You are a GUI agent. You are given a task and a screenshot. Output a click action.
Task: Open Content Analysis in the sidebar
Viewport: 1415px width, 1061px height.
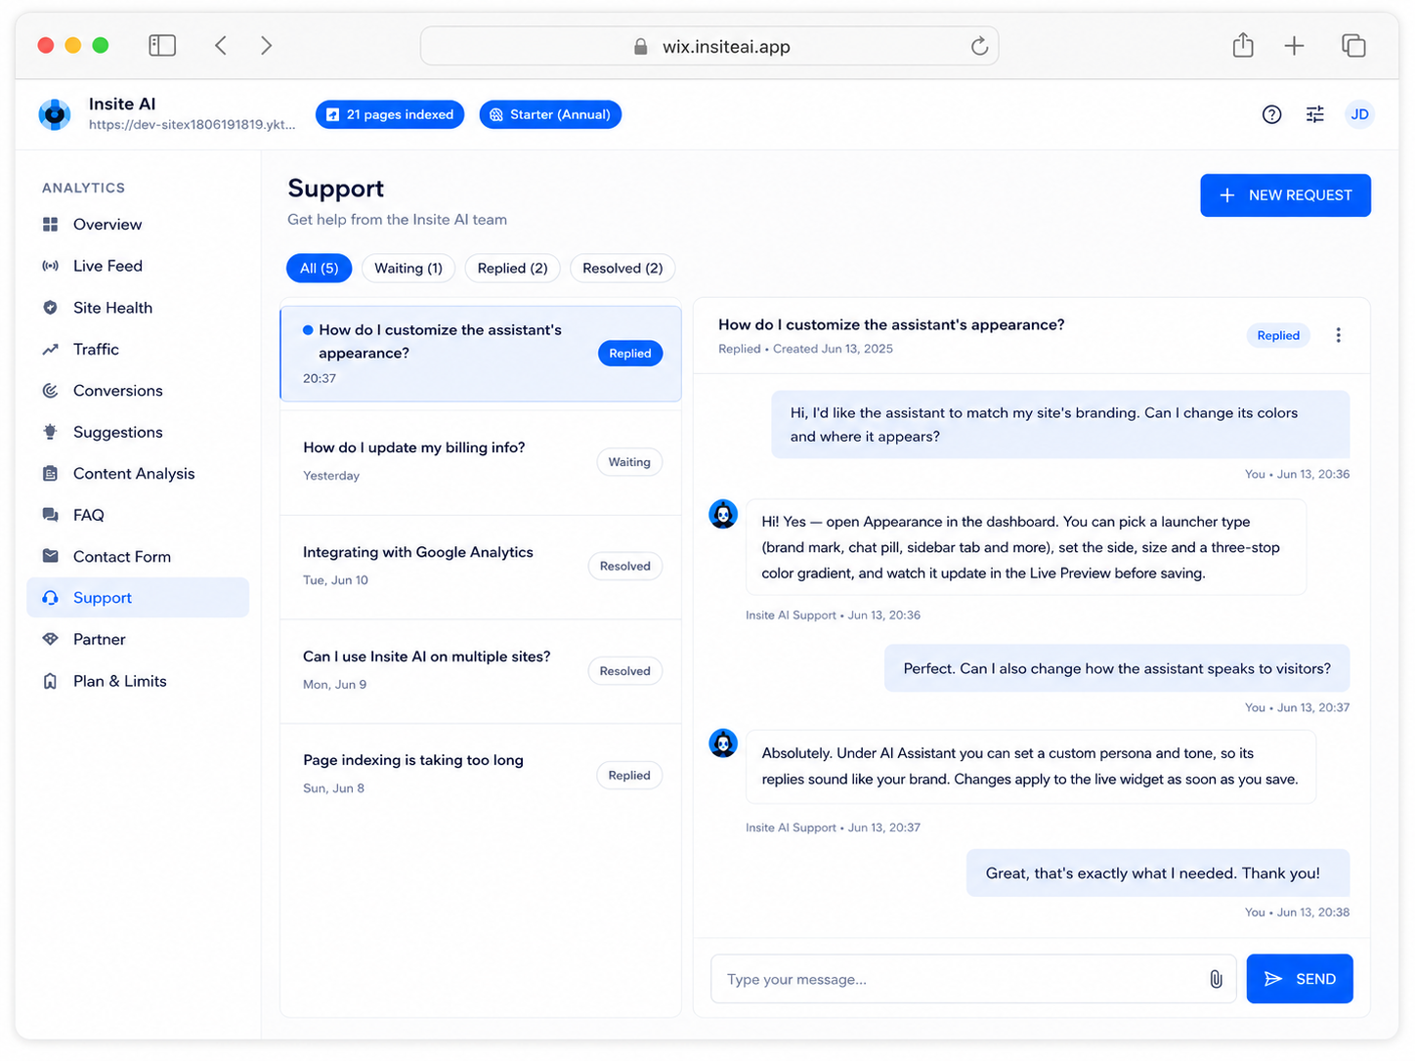(x=138, y=474)
